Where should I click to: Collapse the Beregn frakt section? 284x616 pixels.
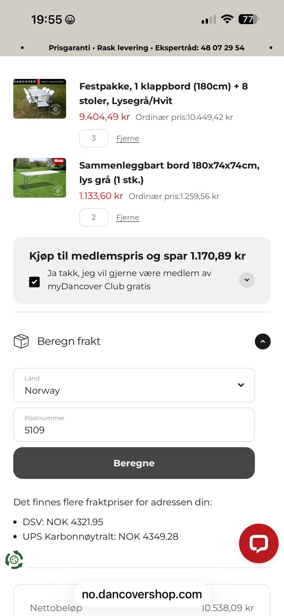[x=262, y=341]
